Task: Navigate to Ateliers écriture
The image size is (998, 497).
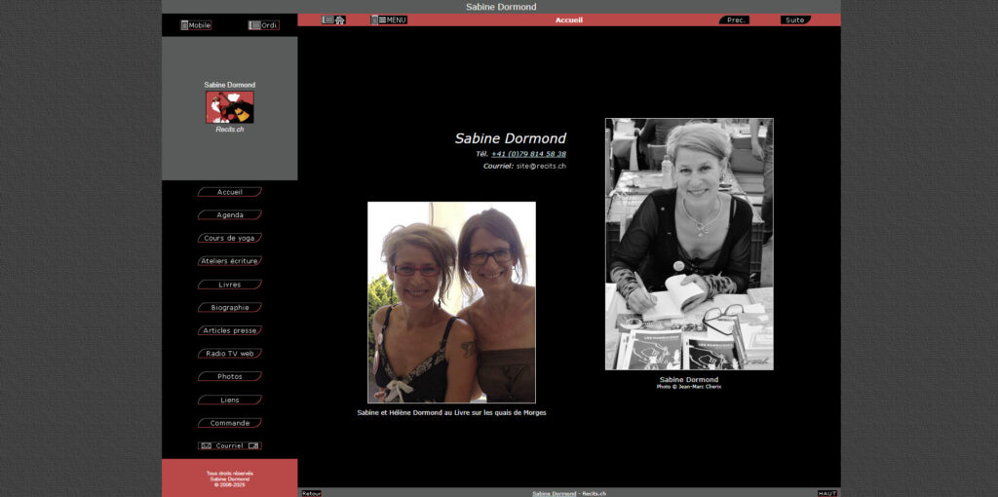Action: coord(230,261)
